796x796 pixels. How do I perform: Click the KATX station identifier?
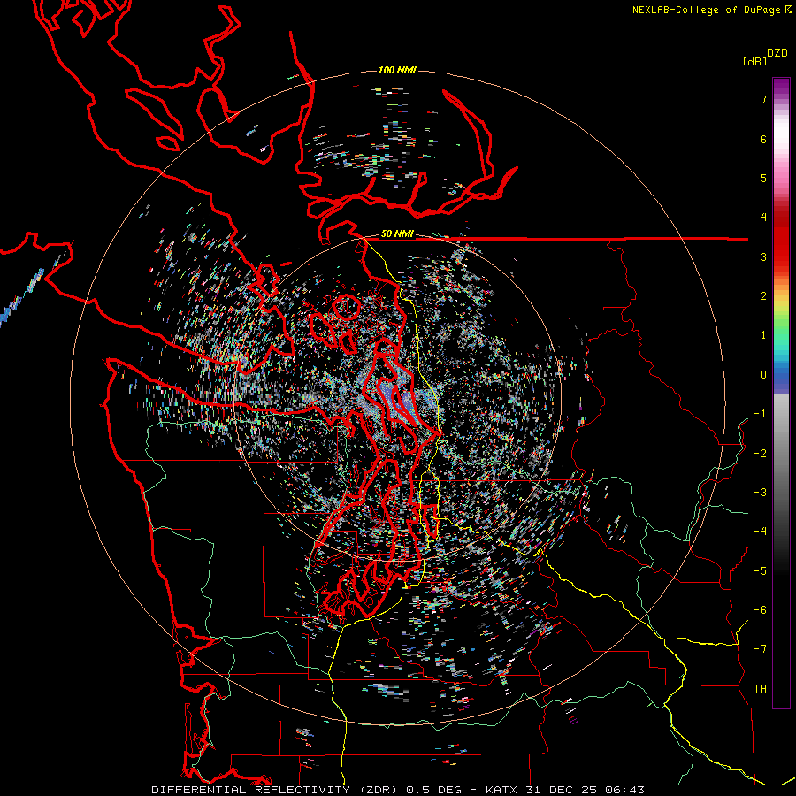pos(501,790)
